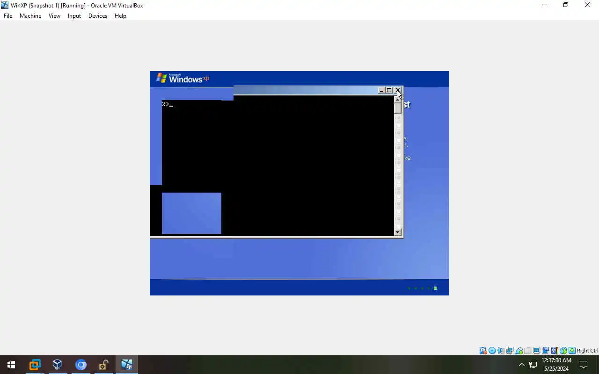This screenshot has width=599, height=374.
Task: Open the Windows notification center
Action: (584, 365)
